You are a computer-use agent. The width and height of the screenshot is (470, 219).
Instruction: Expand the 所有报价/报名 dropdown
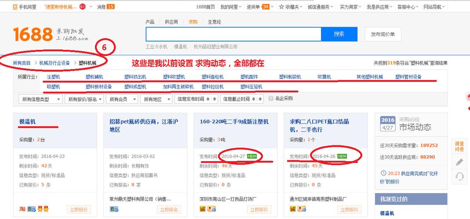84,99
